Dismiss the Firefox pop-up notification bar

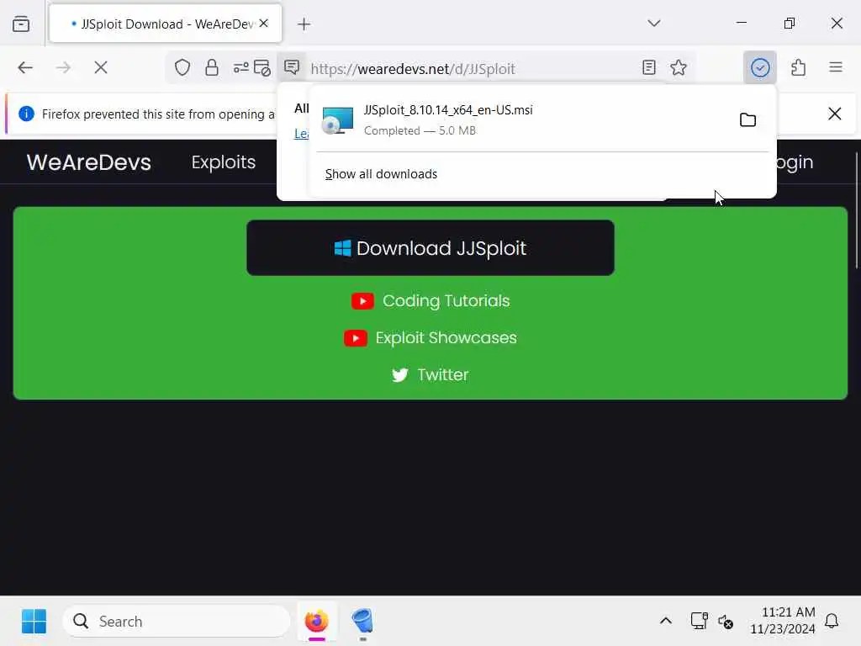pyautogui.click(x=834, y=114)
